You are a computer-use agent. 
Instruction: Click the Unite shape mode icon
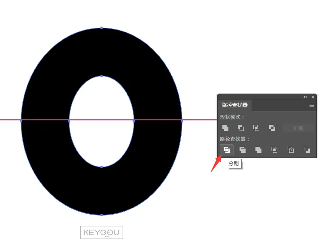point(225,128)
